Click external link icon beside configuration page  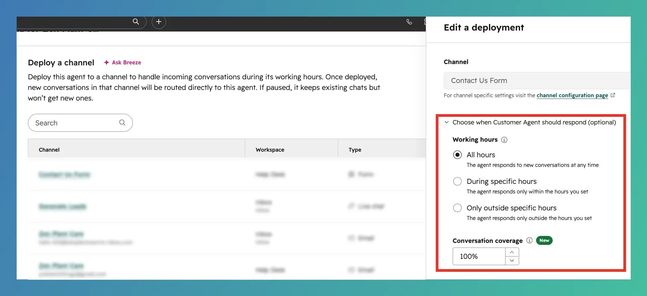pyautogui.click(x=613, y=95)
